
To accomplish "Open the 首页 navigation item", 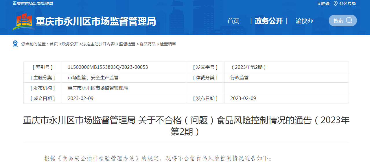I will (233, 21).
